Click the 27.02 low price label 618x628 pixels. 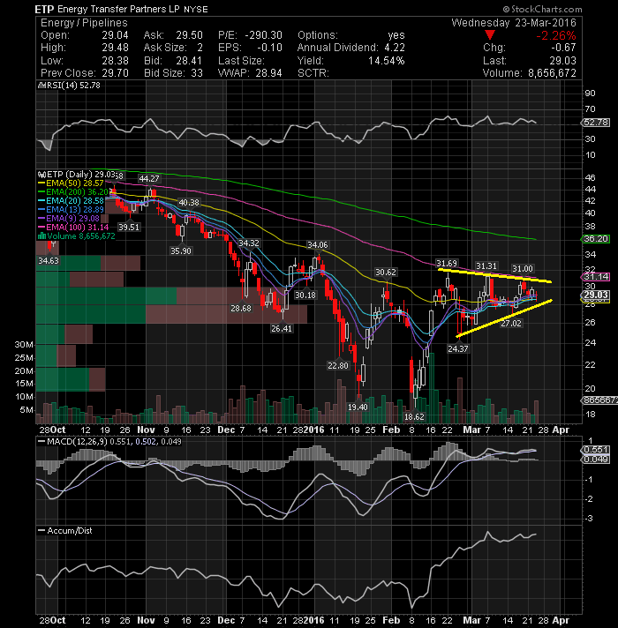click(x=511, y=323)
